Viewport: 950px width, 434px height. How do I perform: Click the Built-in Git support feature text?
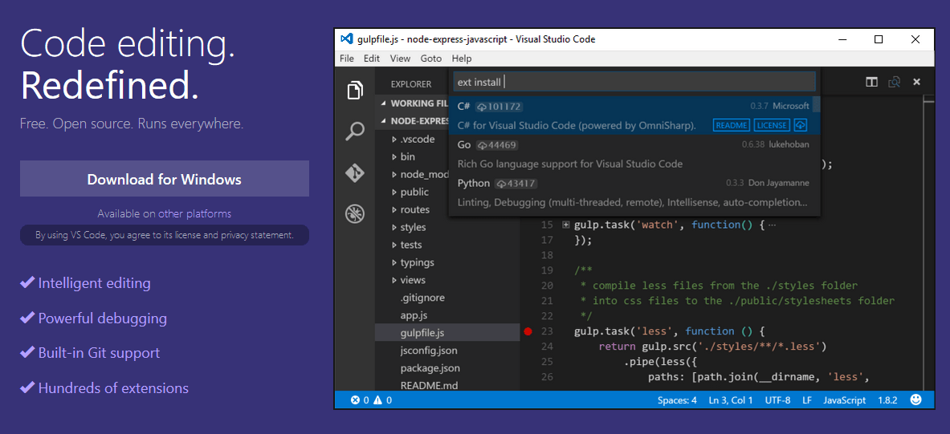(99, 353)
